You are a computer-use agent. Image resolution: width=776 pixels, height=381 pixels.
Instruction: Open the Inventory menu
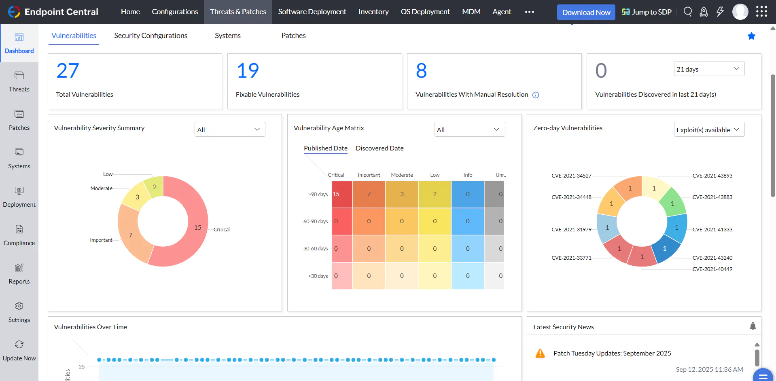(373, 12)
